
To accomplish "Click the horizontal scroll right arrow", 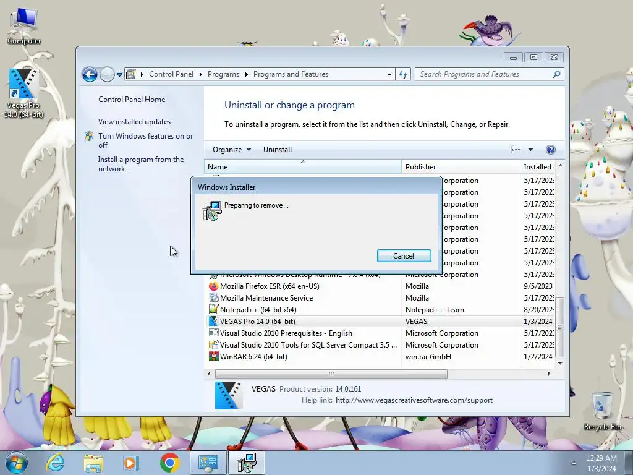I will coord(549,374).
